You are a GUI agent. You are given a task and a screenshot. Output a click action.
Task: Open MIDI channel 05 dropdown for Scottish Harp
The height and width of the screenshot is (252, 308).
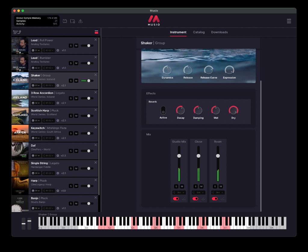[36, 120]
